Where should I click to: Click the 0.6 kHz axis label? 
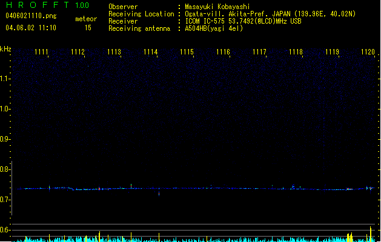pyautogui.click(x=5, y=230)
